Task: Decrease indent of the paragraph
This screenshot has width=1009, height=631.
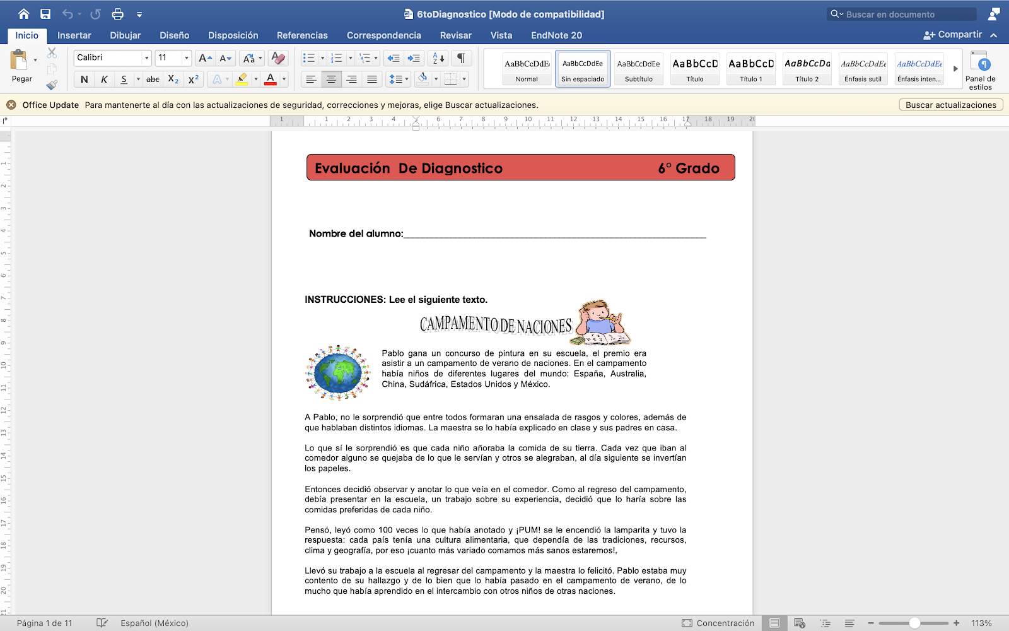Action: tap(393, 58)
